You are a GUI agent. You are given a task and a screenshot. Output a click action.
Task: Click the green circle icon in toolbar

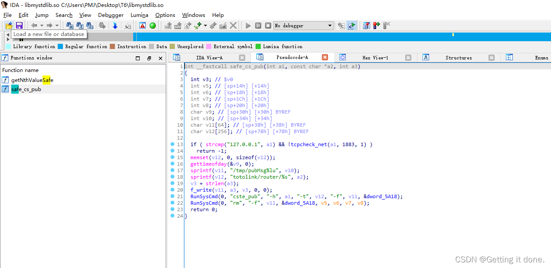point(153,26)
